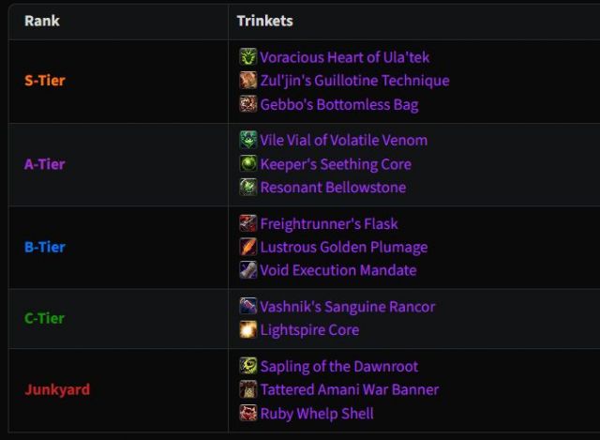600x440 pixels.
Task: Open the Resonant Bellowstone link
Action: (333, 188)
